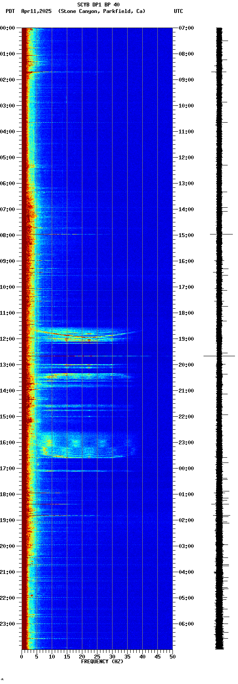Screen dimensions: 238x684
Task: Click the UTC time label '21:00'
Action: tap(186, 391)
